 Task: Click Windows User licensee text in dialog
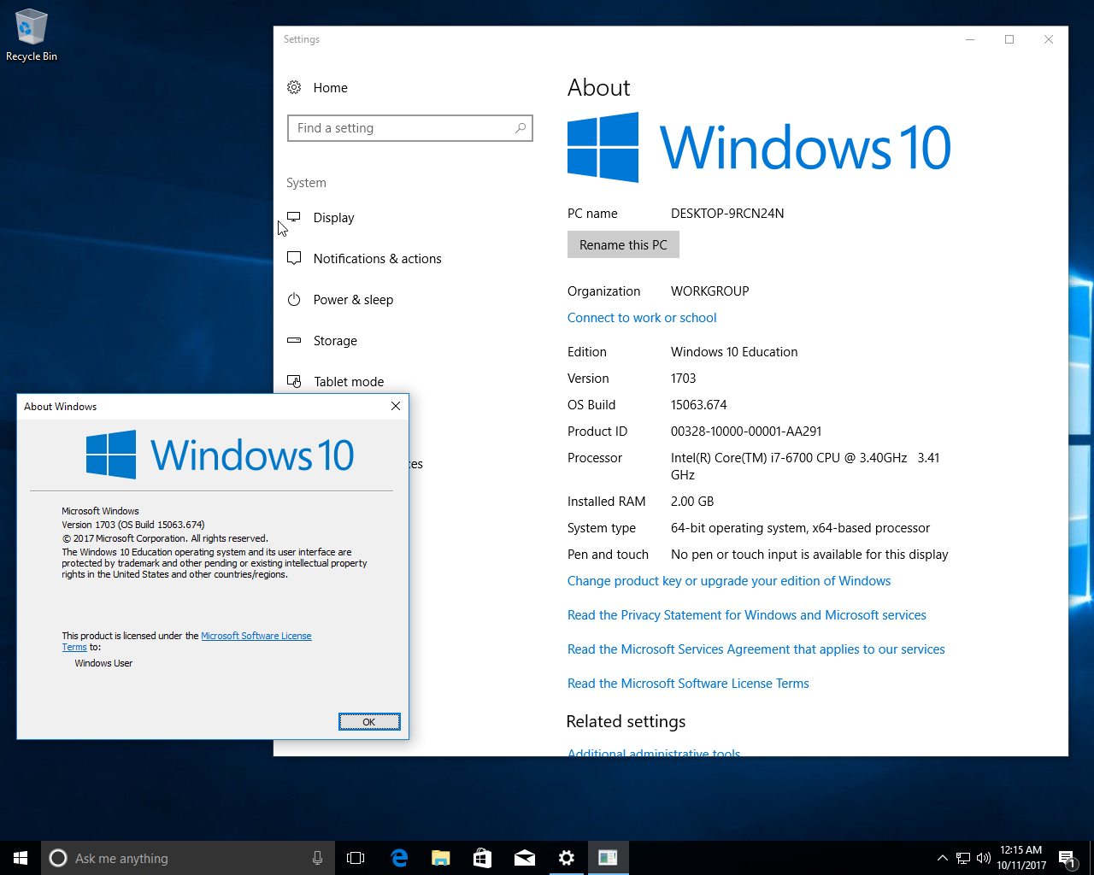(103, 663)
